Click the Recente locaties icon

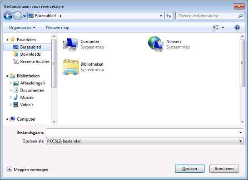(x=16, y=61)
